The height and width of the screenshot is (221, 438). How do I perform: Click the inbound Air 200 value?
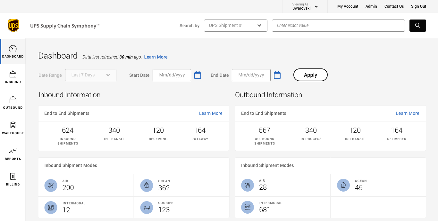68,188
